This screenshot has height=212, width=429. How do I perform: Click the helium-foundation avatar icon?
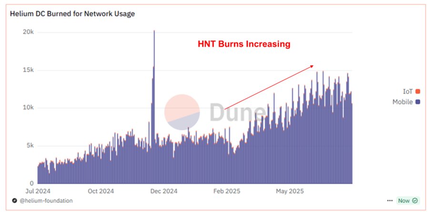click(14, 201)
